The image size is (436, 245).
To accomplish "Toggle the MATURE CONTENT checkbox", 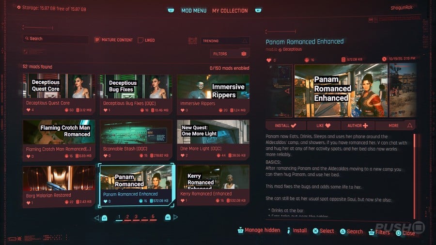I will click(97, 40).
